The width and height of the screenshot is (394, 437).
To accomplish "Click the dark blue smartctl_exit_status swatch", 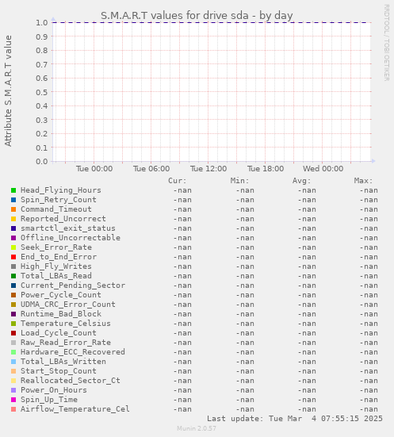I will coord(13,228).
